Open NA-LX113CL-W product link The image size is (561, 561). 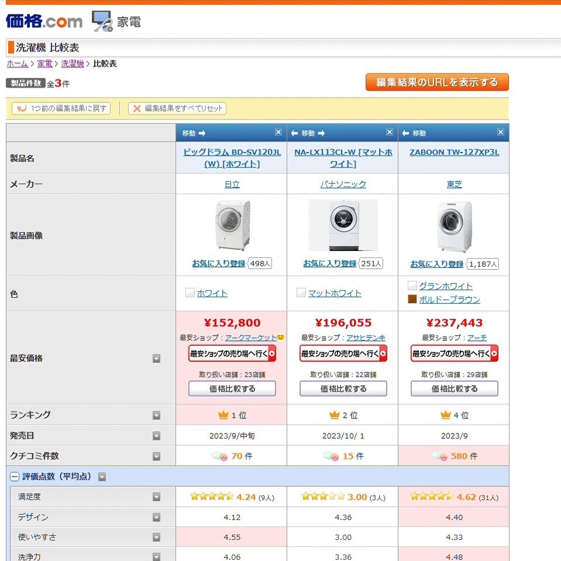click(343, 158)
